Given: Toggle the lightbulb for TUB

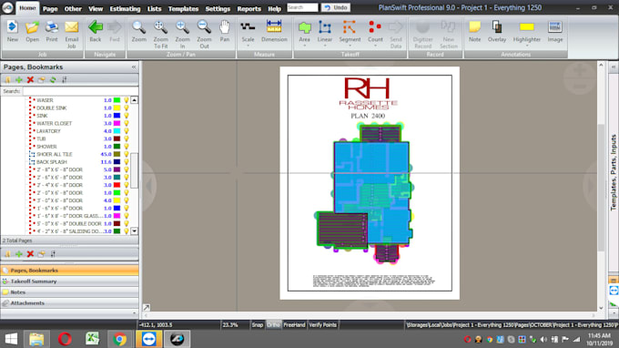Looking at the screenshot, I should (127, 138).
